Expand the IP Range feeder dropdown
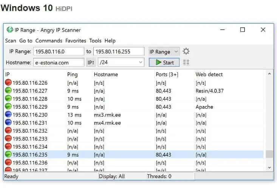The height and width of the screenshot is (188, 277). pos(164,52)
